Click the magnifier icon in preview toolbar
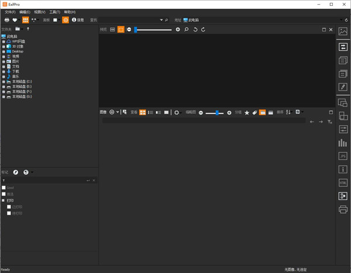Viewport: 351px width, 273px height. pos(186,29)
